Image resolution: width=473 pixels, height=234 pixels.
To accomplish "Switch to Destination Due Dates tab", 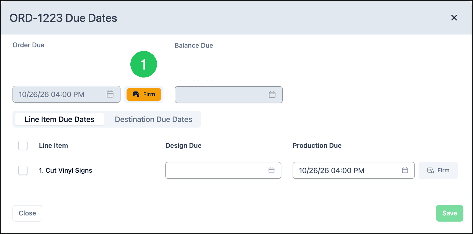I will tap(153, 119).
